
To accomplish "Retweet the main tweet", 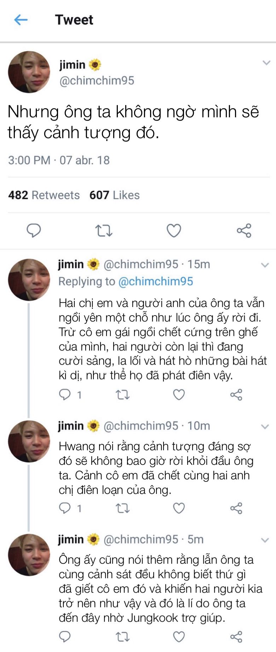I will click(104, 231).
